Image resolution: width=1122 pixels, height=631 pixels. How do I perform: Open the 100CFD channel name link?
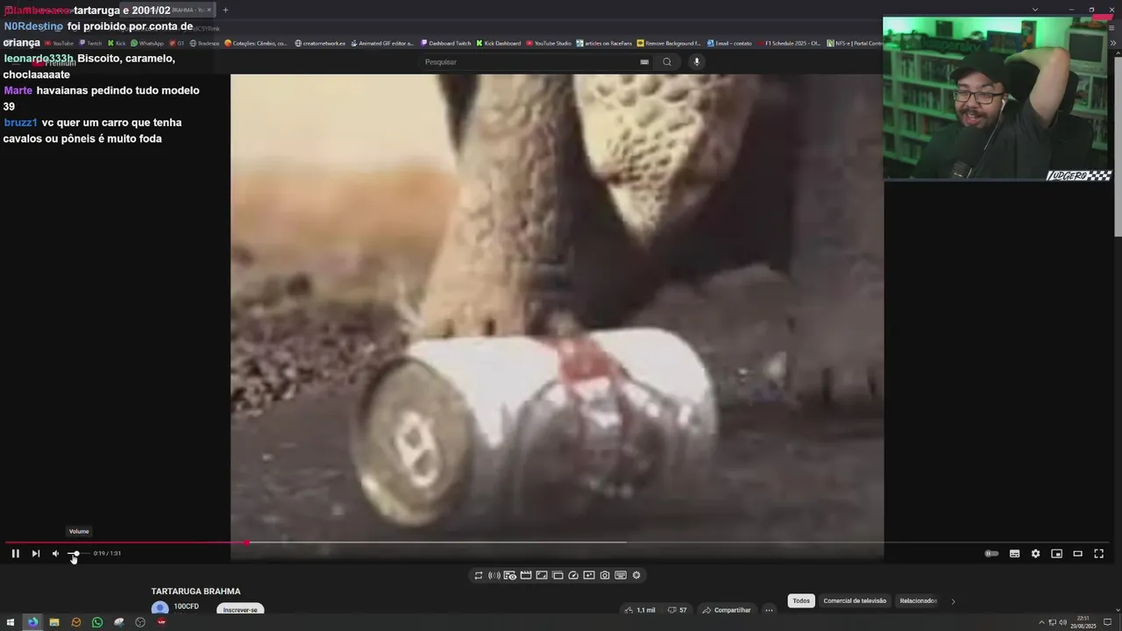(186, 606)
